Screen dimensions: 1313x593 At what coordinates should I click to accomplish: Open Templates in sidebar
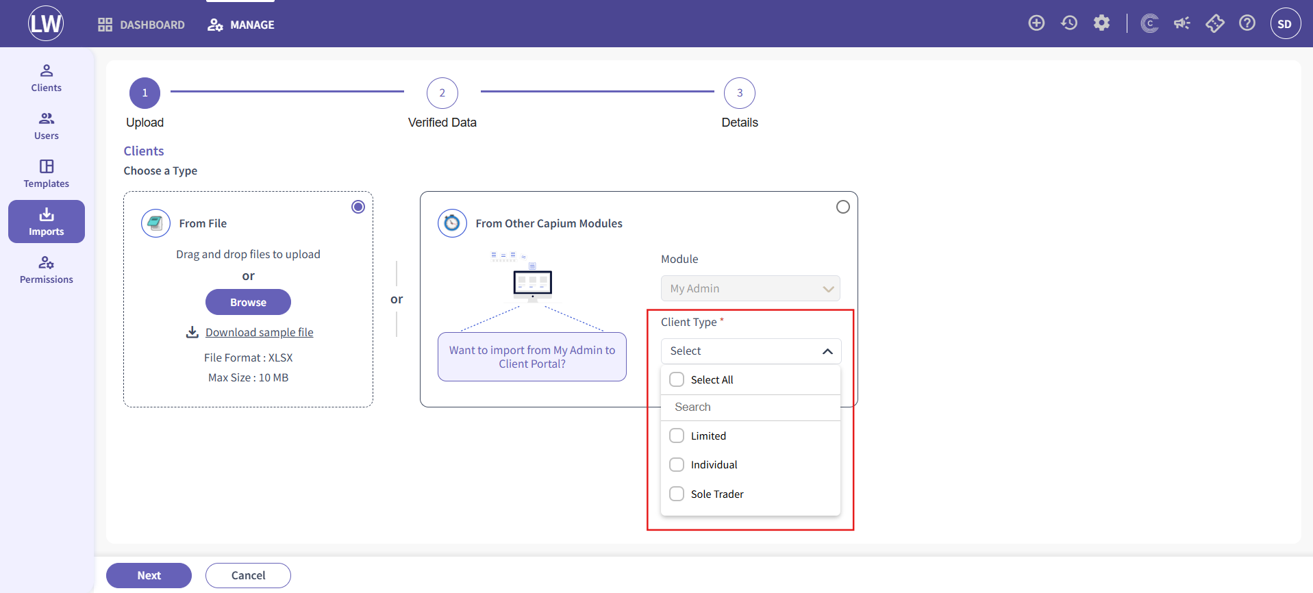(47, 174)
